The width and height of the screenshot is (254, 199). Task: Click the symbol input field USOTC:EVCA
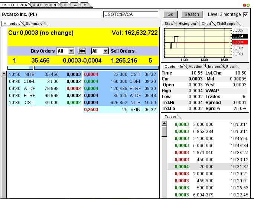(x=130, y=14)
